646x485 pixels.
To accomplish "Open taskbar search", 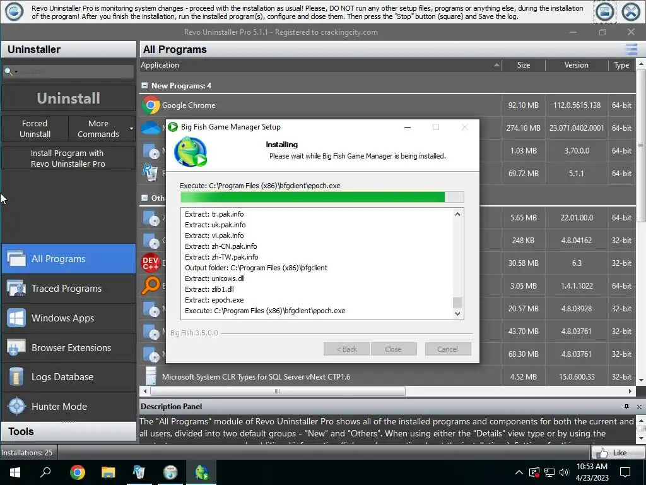I will [x=45, y=472].
